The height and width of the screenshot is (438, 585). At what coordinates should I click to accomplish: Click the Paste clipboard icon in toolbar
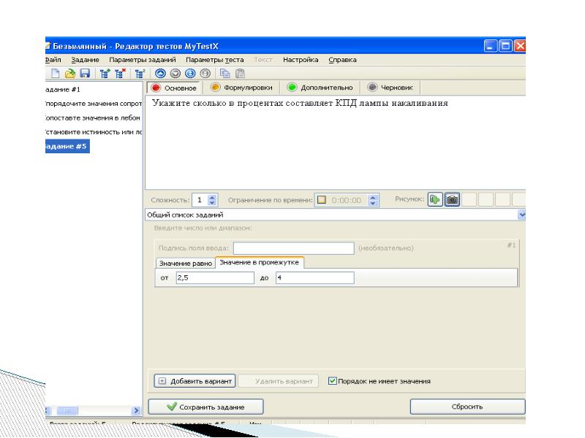coord(239,73)
